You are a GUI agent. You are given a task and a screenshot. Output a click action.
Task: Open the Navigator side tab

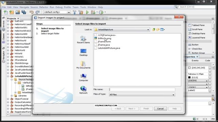click(3, 57)
